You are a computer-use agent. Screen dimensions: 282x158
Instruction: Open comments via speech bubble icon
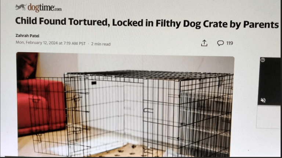click(220, 43)
